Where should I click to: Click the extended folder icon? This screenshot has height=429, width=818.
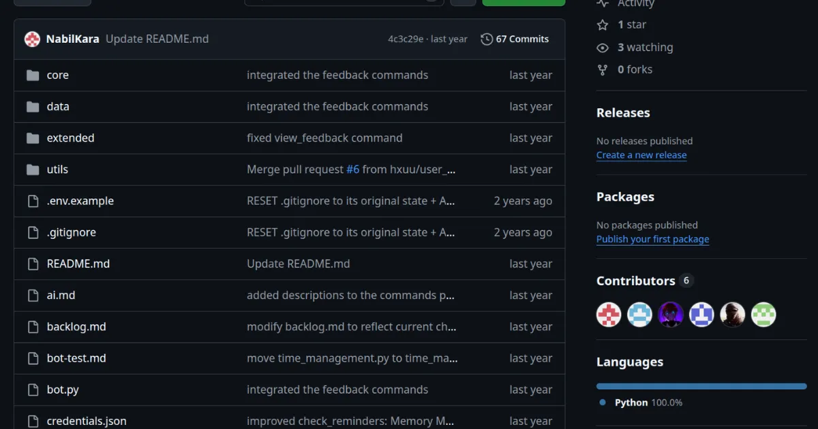33,138
